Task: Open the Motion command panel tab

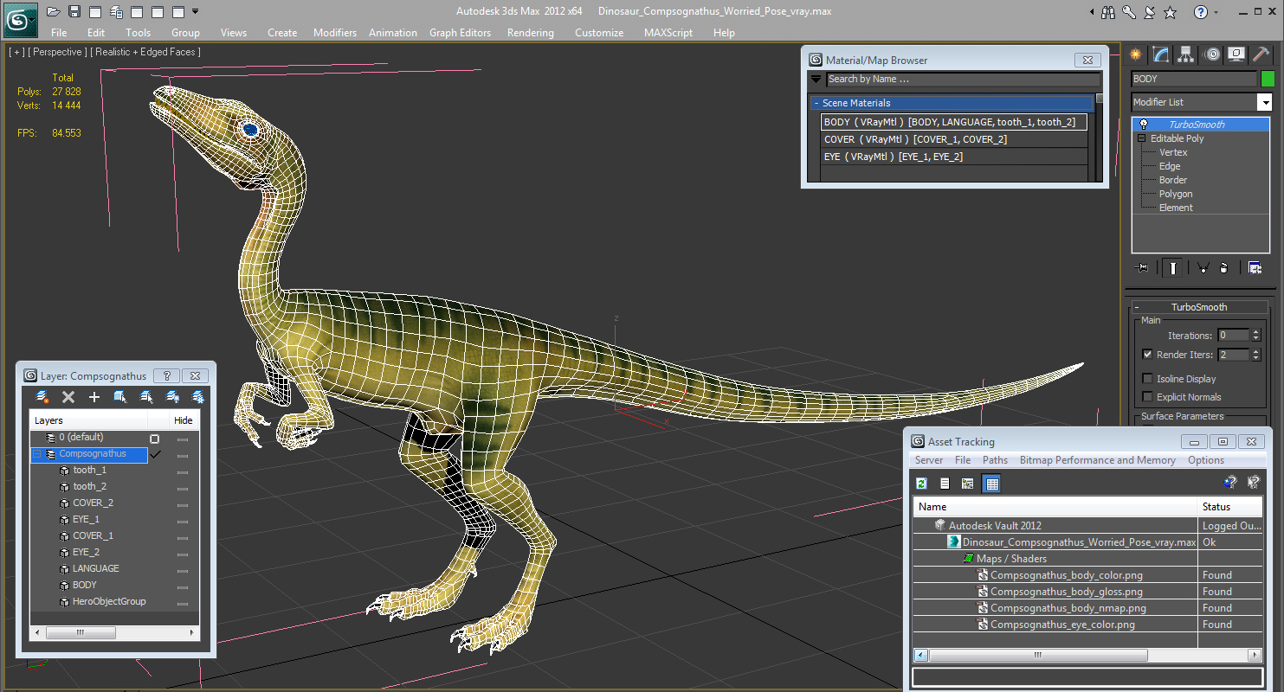Action: pos(1211,54)
